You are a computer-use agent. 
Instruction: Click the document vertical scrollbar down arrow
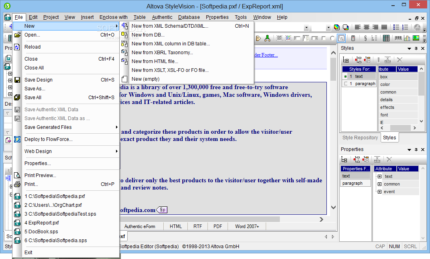click(334, 208)
